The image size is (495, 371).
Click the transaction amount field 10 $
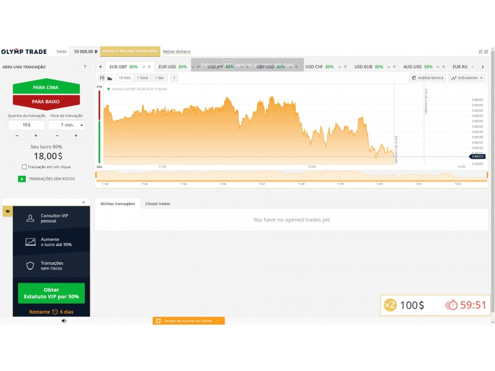(26, 125)
